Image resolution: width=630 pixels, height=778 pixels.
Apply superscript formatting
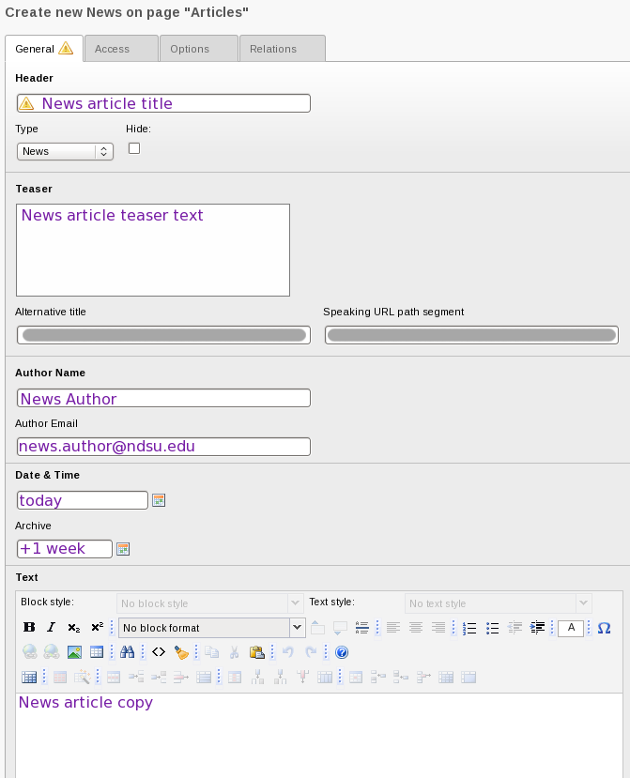coord(97,628)
